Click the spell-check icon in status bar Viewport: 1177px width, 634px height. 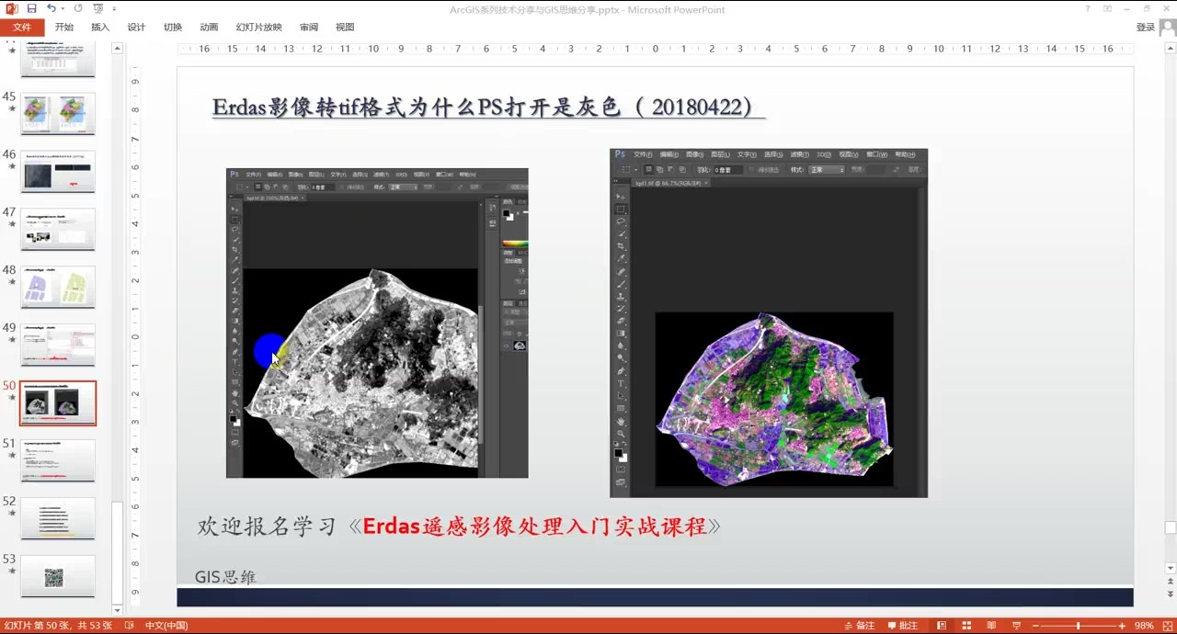(x=129, y=626)
